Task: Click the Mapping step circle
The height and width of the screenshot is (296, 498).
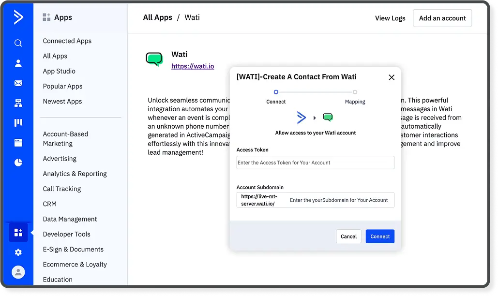Action: (x=355, y=92)
